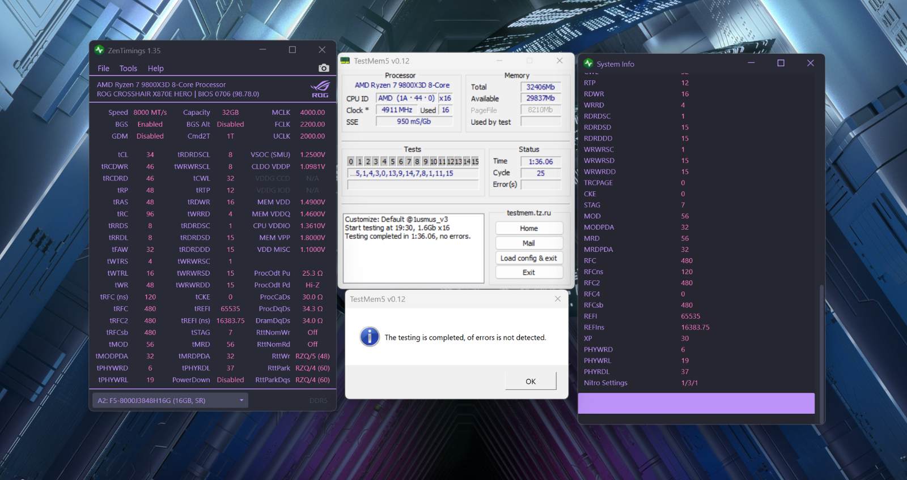The height and width of the screenshot is (480, 907).
Task: Click the Error(s) status field
Action: pyautogui.click(x=541, y=185)
